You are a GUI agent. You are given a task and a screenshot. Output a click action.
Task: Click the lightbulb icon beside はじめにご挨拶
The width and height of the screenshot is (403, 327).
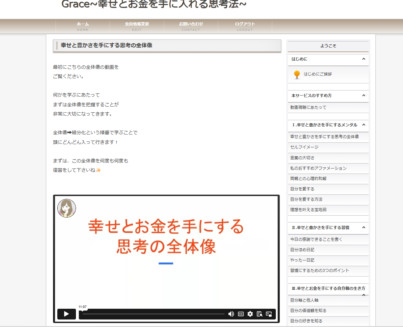click(297, 74)
